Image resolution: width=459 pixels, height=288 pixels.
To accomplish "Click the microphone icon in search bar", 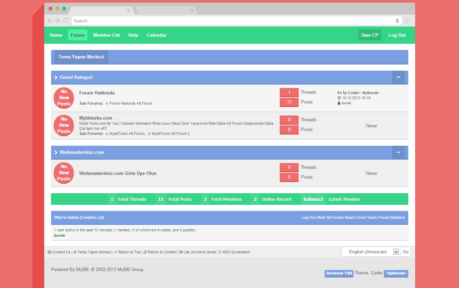I will (x=397, y=21).
